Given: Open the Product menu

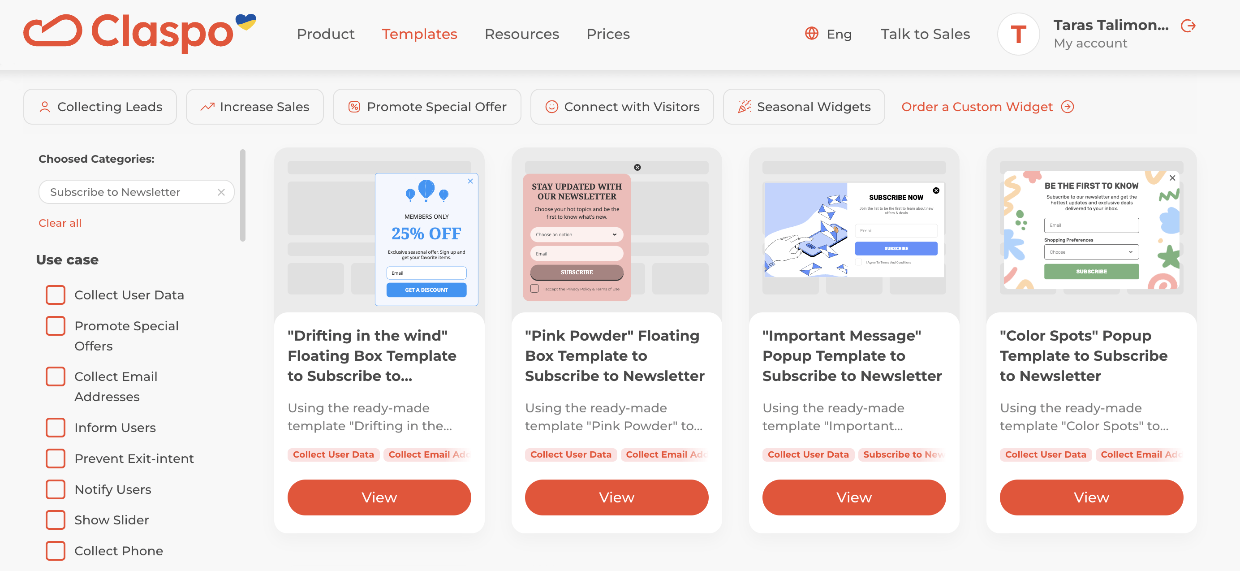Looking at the screenshot, I should 325,34.
